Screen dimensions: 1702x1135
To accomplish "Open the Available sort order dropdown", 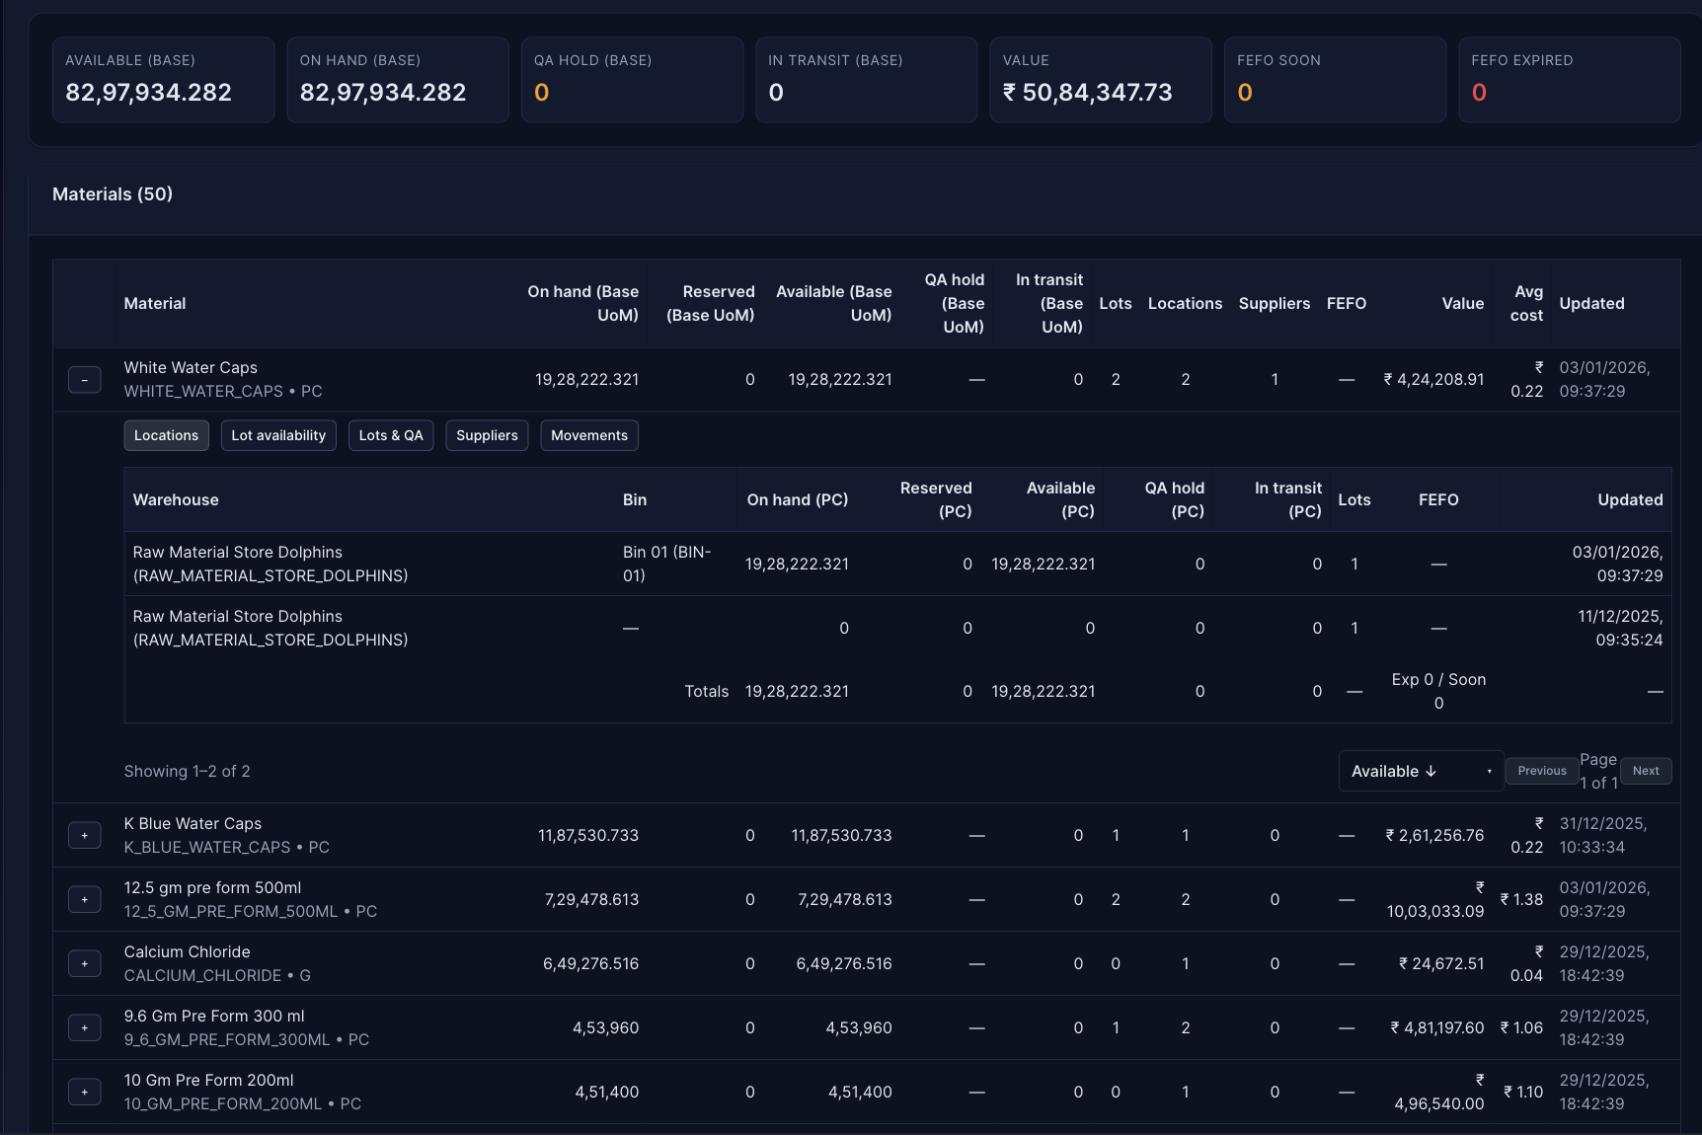I will click(1421, 771).
